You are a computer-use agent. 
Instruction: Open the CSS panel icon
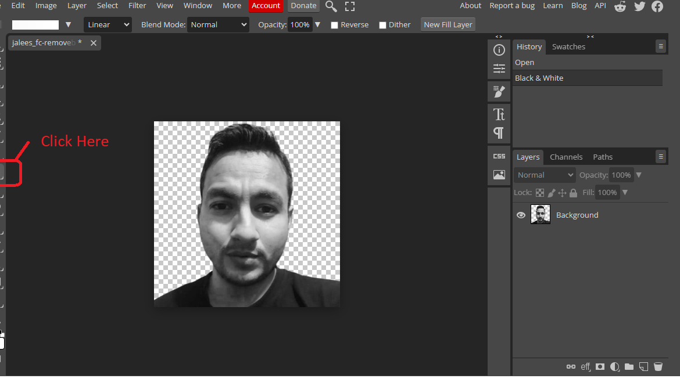pos(499,156)
